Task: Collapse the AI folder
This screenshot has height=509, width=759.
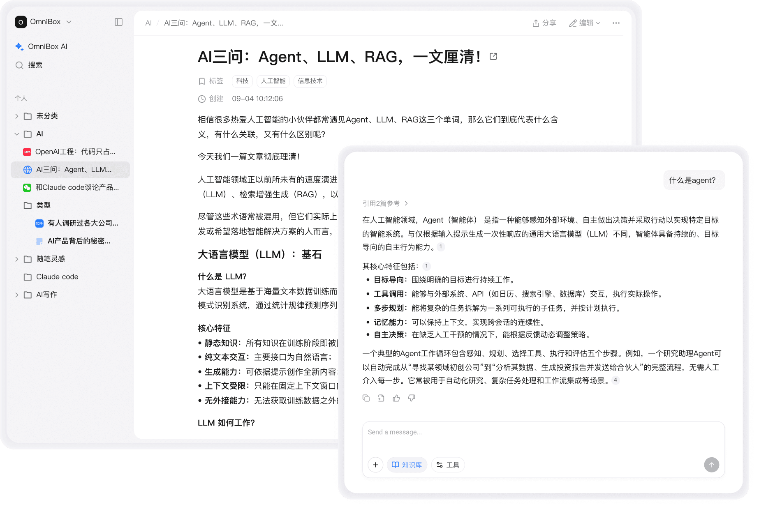Action: (17, 134)
